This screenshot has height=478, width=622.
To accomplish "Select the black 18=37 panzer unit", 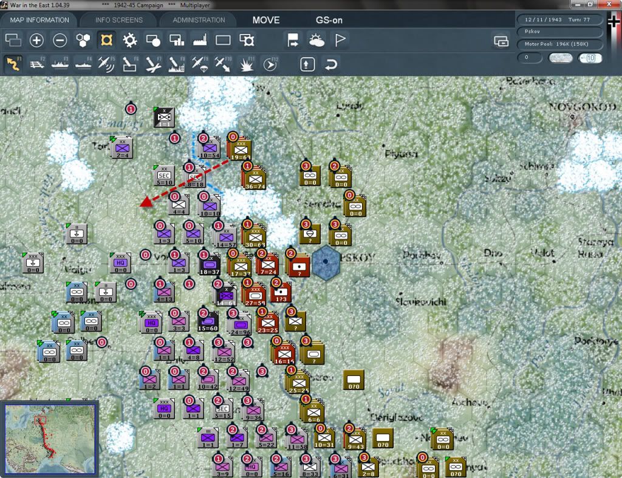I will coord(210,265).
